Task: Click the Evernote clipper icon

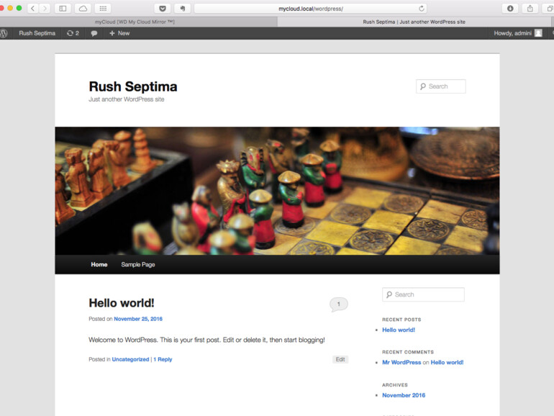Action: click(183, 8)
